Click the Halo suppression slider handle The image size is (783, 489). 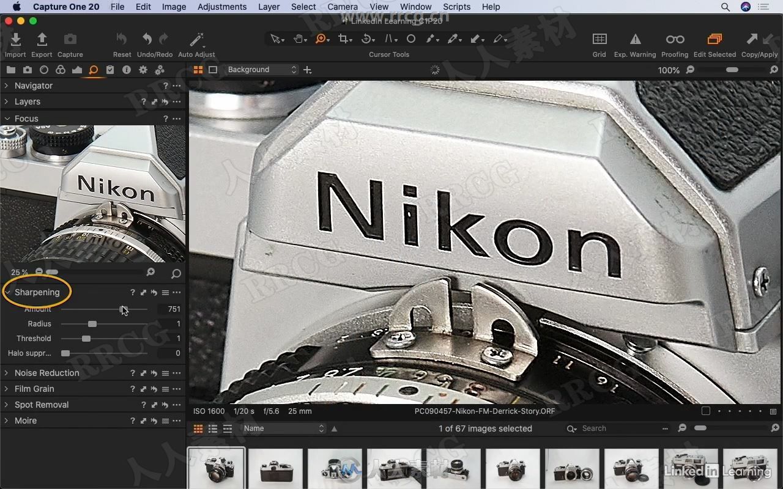[x=65, y=353]
